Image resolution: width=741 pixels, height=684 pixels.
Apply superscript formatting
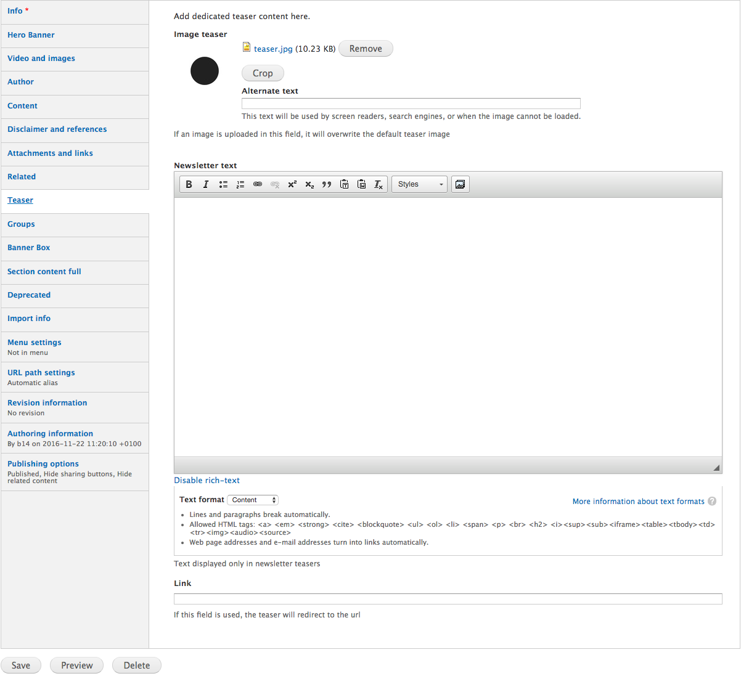tap(292, 184)
